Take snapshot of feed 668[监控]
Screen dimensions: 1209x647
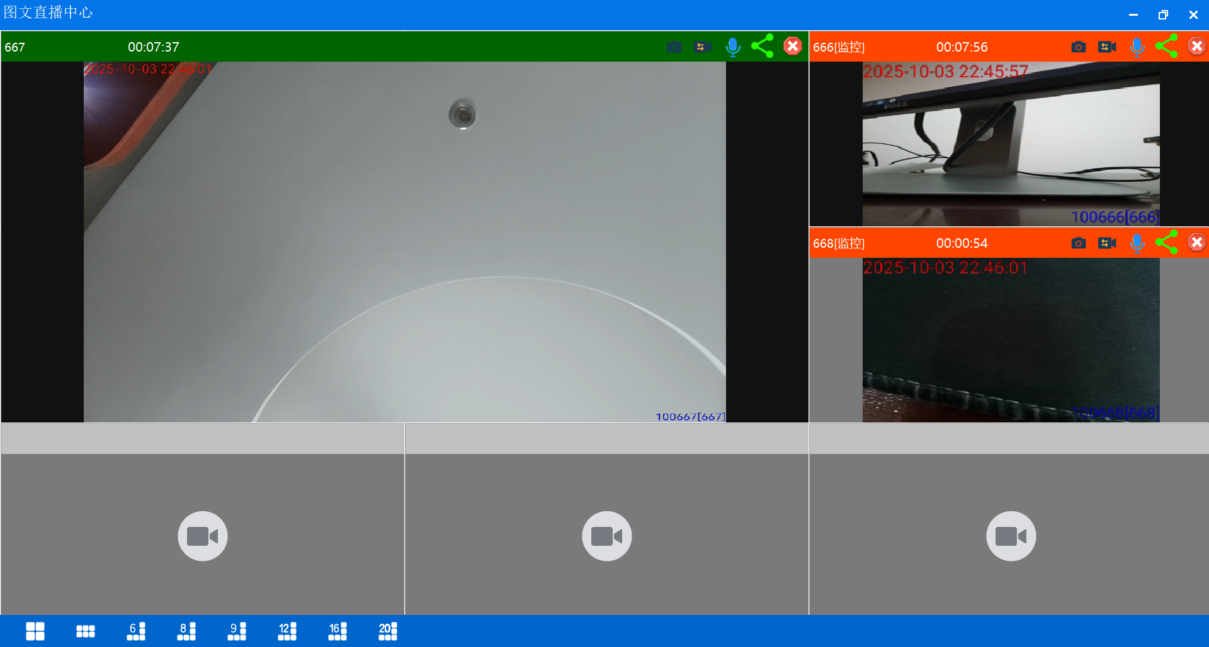click(1078, 243)
